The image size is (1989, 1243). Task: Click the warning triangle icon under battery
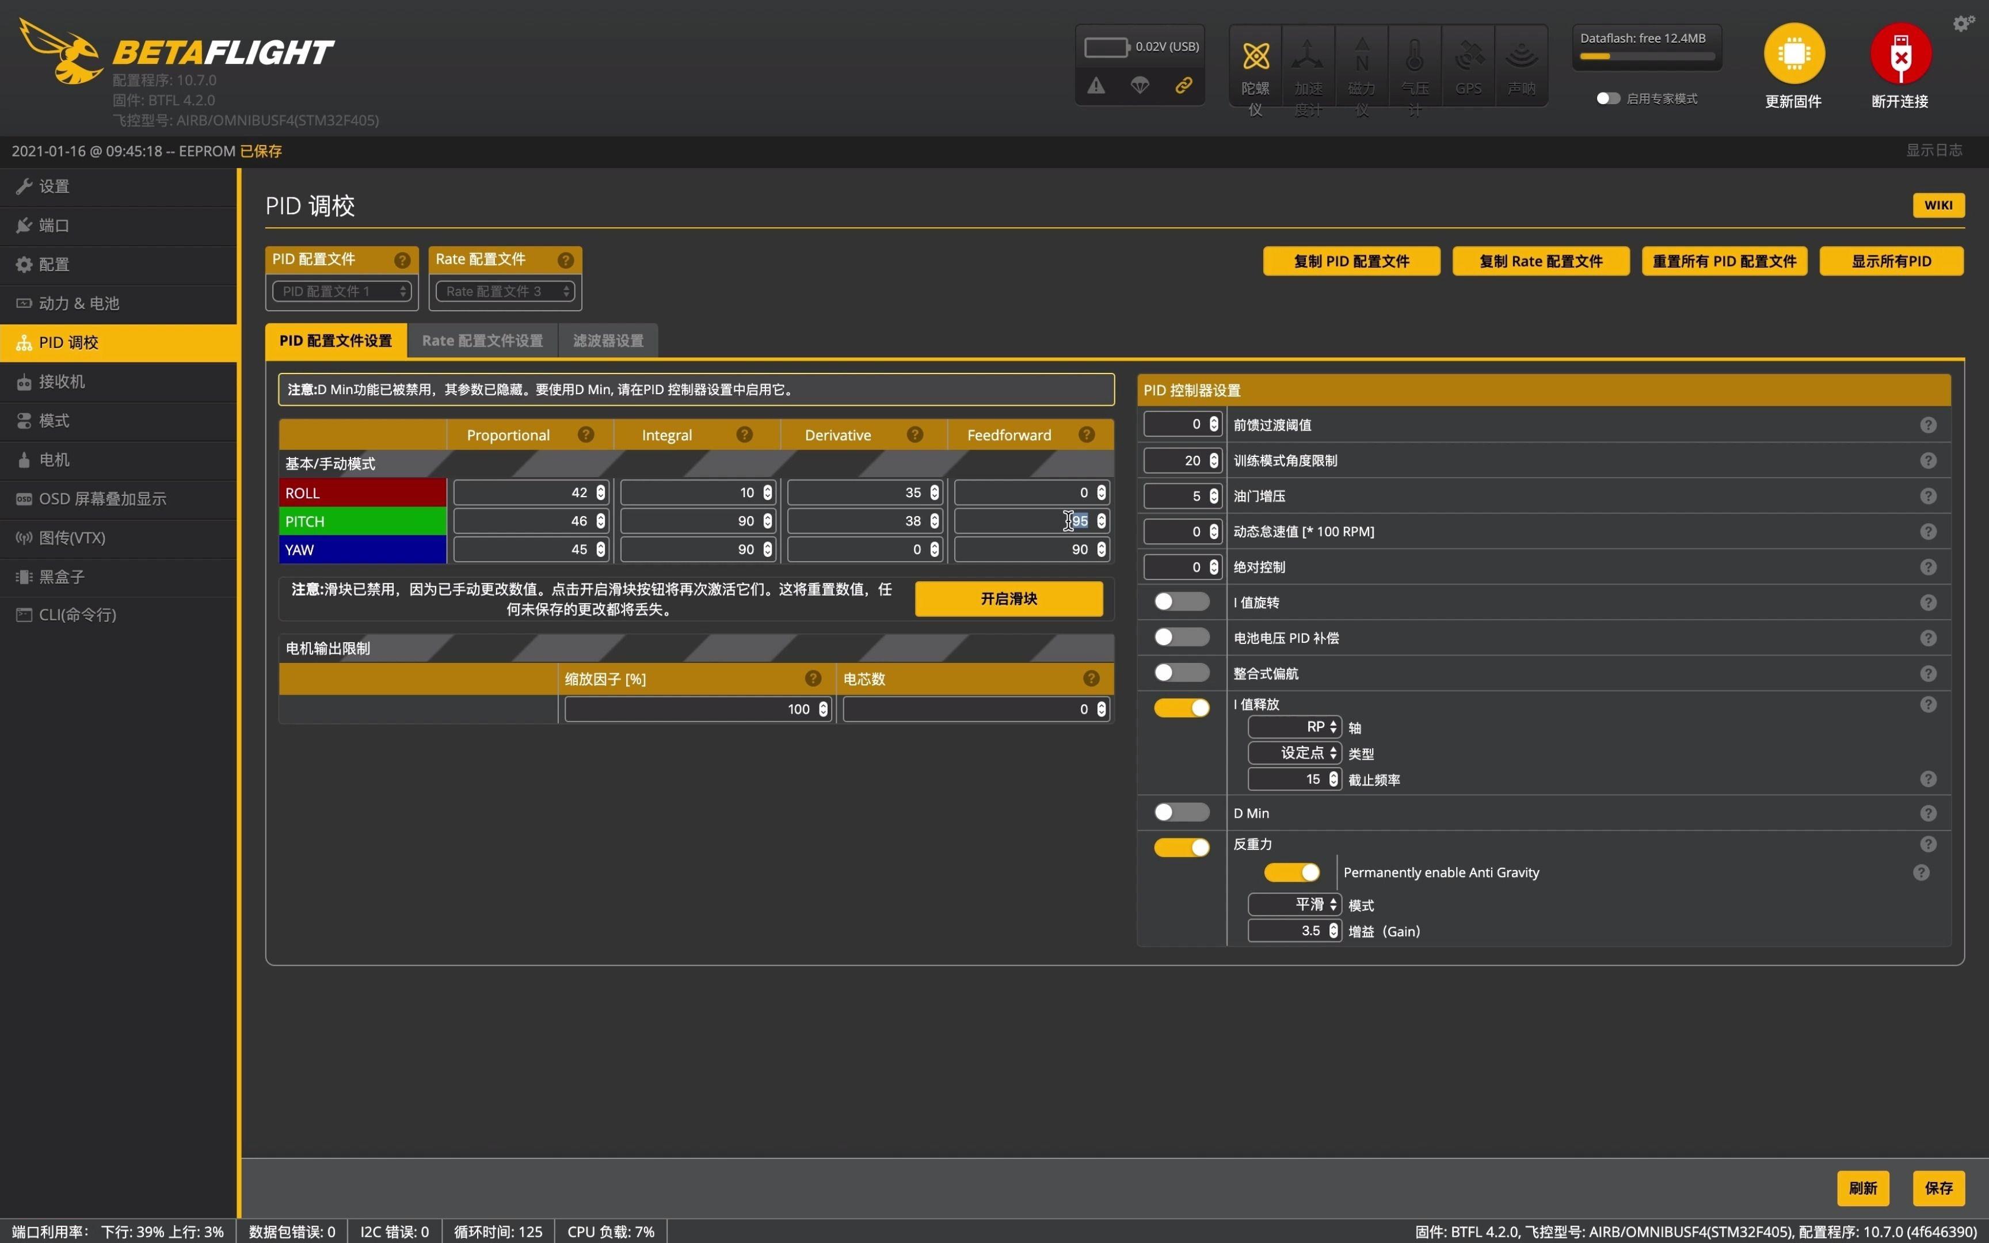tap(1096, 85)
